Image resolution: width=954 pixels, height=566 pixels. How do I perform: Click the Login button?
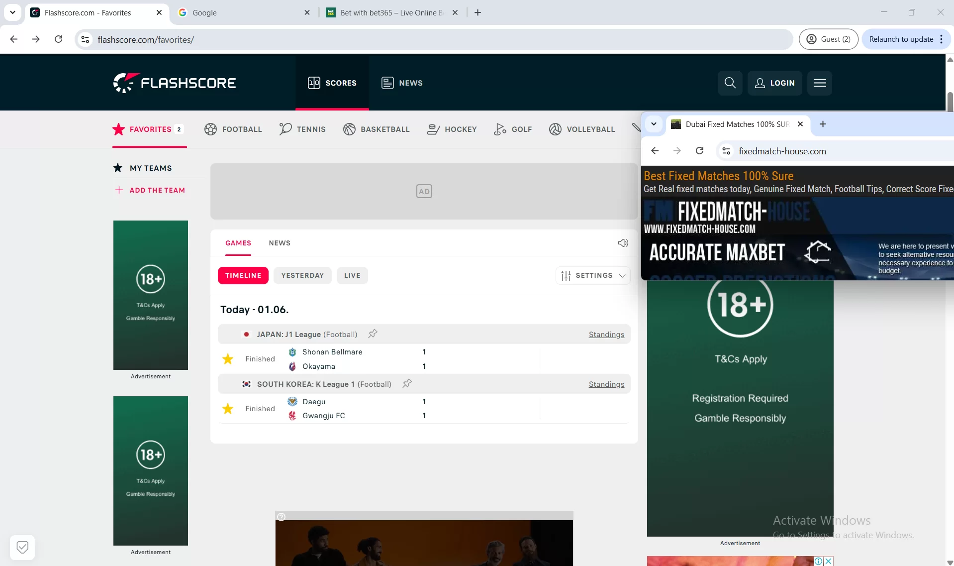pos(774,83)
